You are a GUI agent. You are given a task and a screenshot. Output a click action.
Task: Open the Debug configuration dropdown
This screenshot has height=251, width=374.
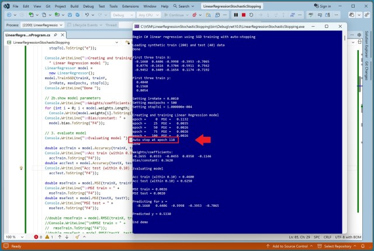coord(121,15)
